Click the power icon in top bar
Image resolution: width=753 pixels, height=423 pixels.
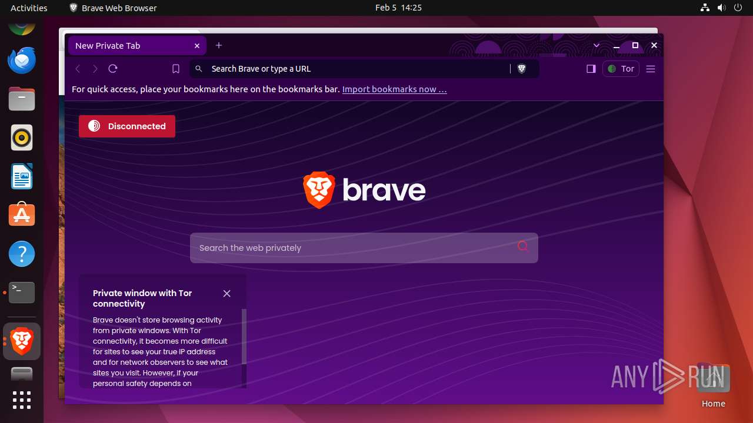pos(738,8)
